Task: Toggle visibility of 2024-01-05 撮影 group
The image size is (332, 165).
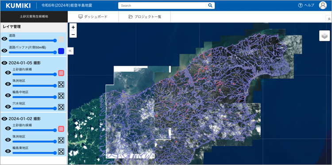Action: pos(4,63)
